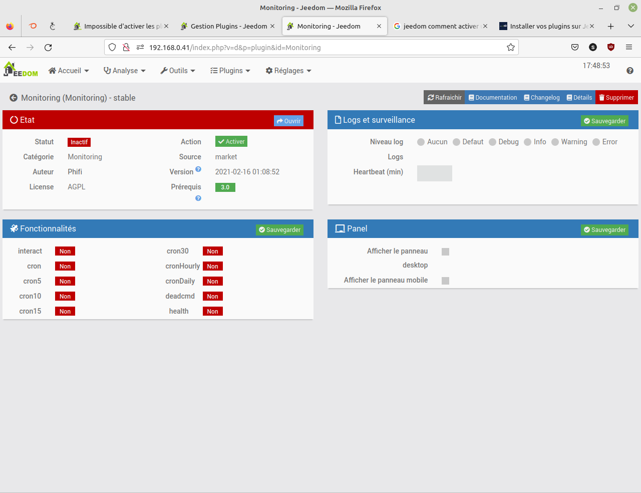Expand the Accueil dropdown menu

69,71
